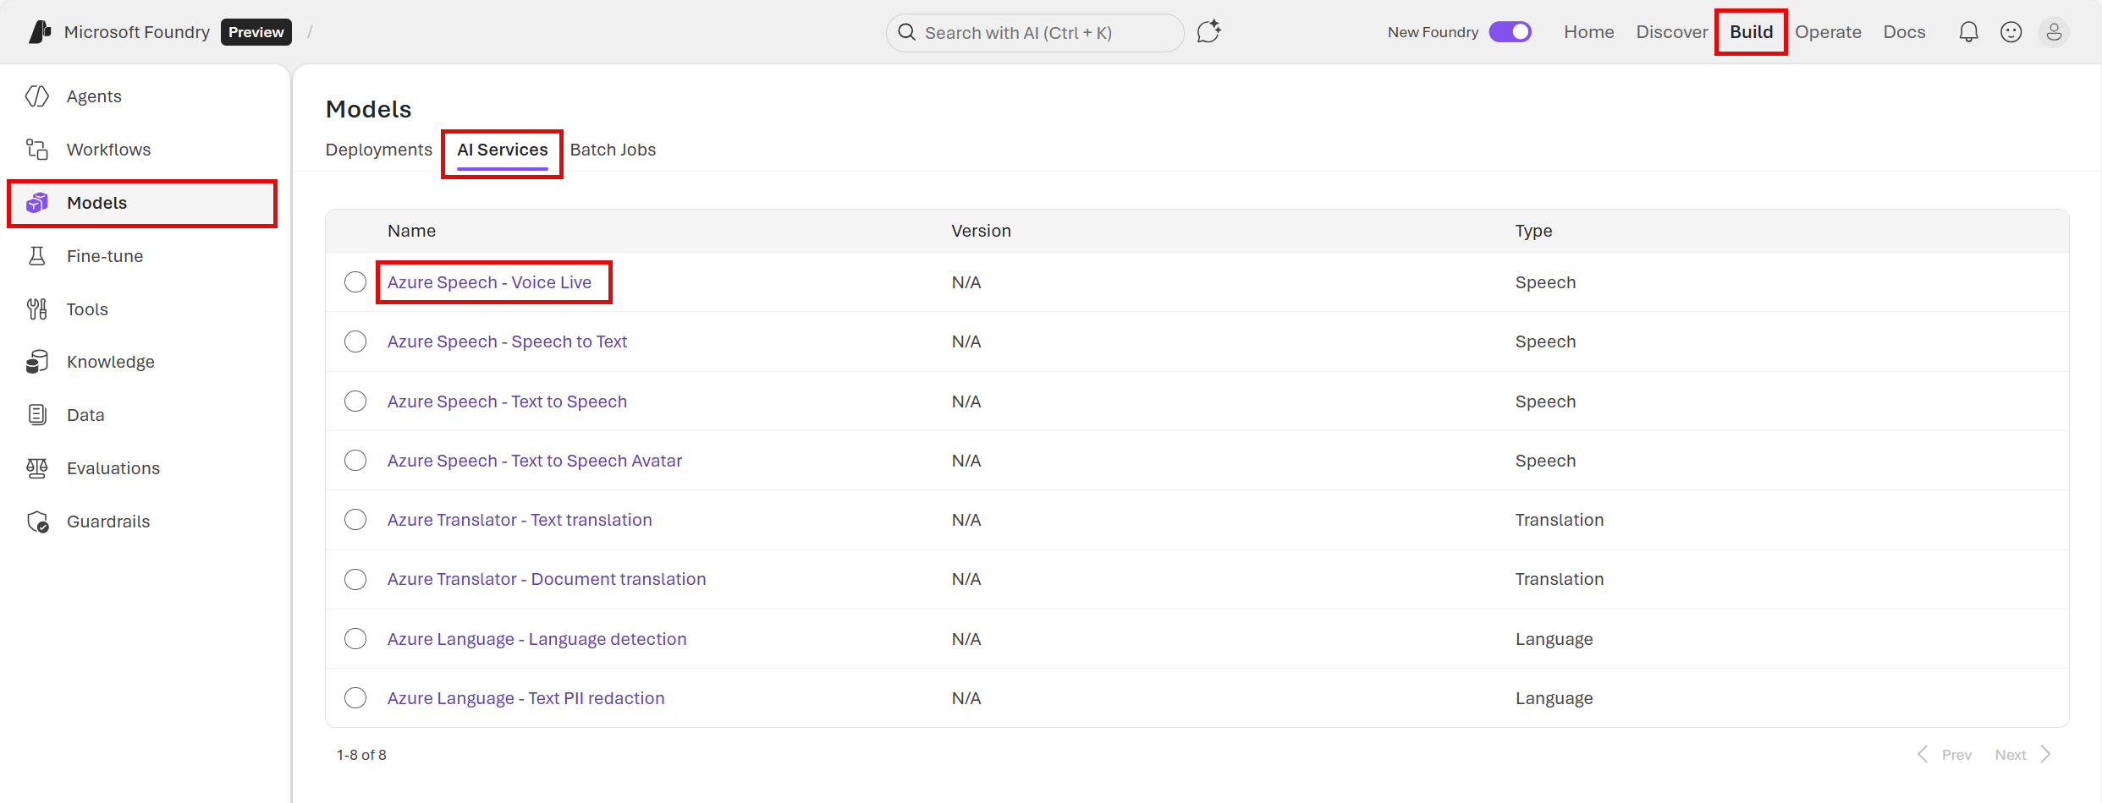The image size is (2102, 803).
Task: Click the Search with AI field
Action: [x=1034, y=32]
